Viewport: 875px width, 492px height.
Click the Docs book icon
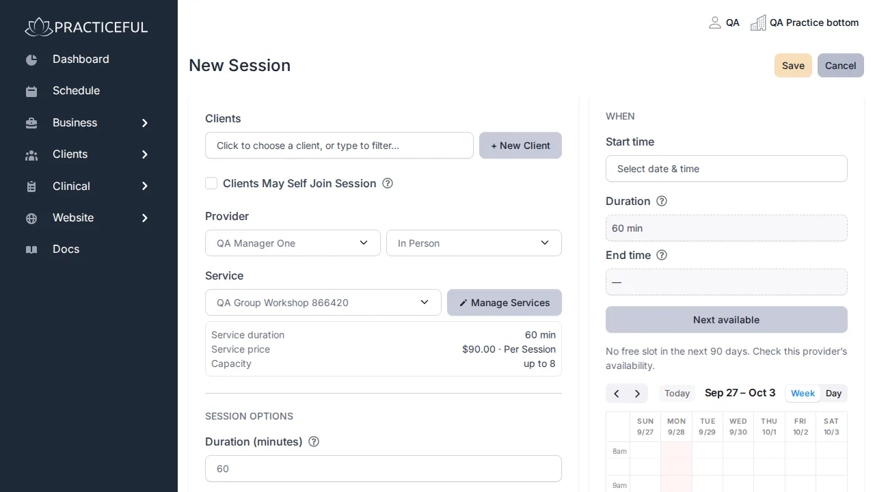click(x=31, y=249)
